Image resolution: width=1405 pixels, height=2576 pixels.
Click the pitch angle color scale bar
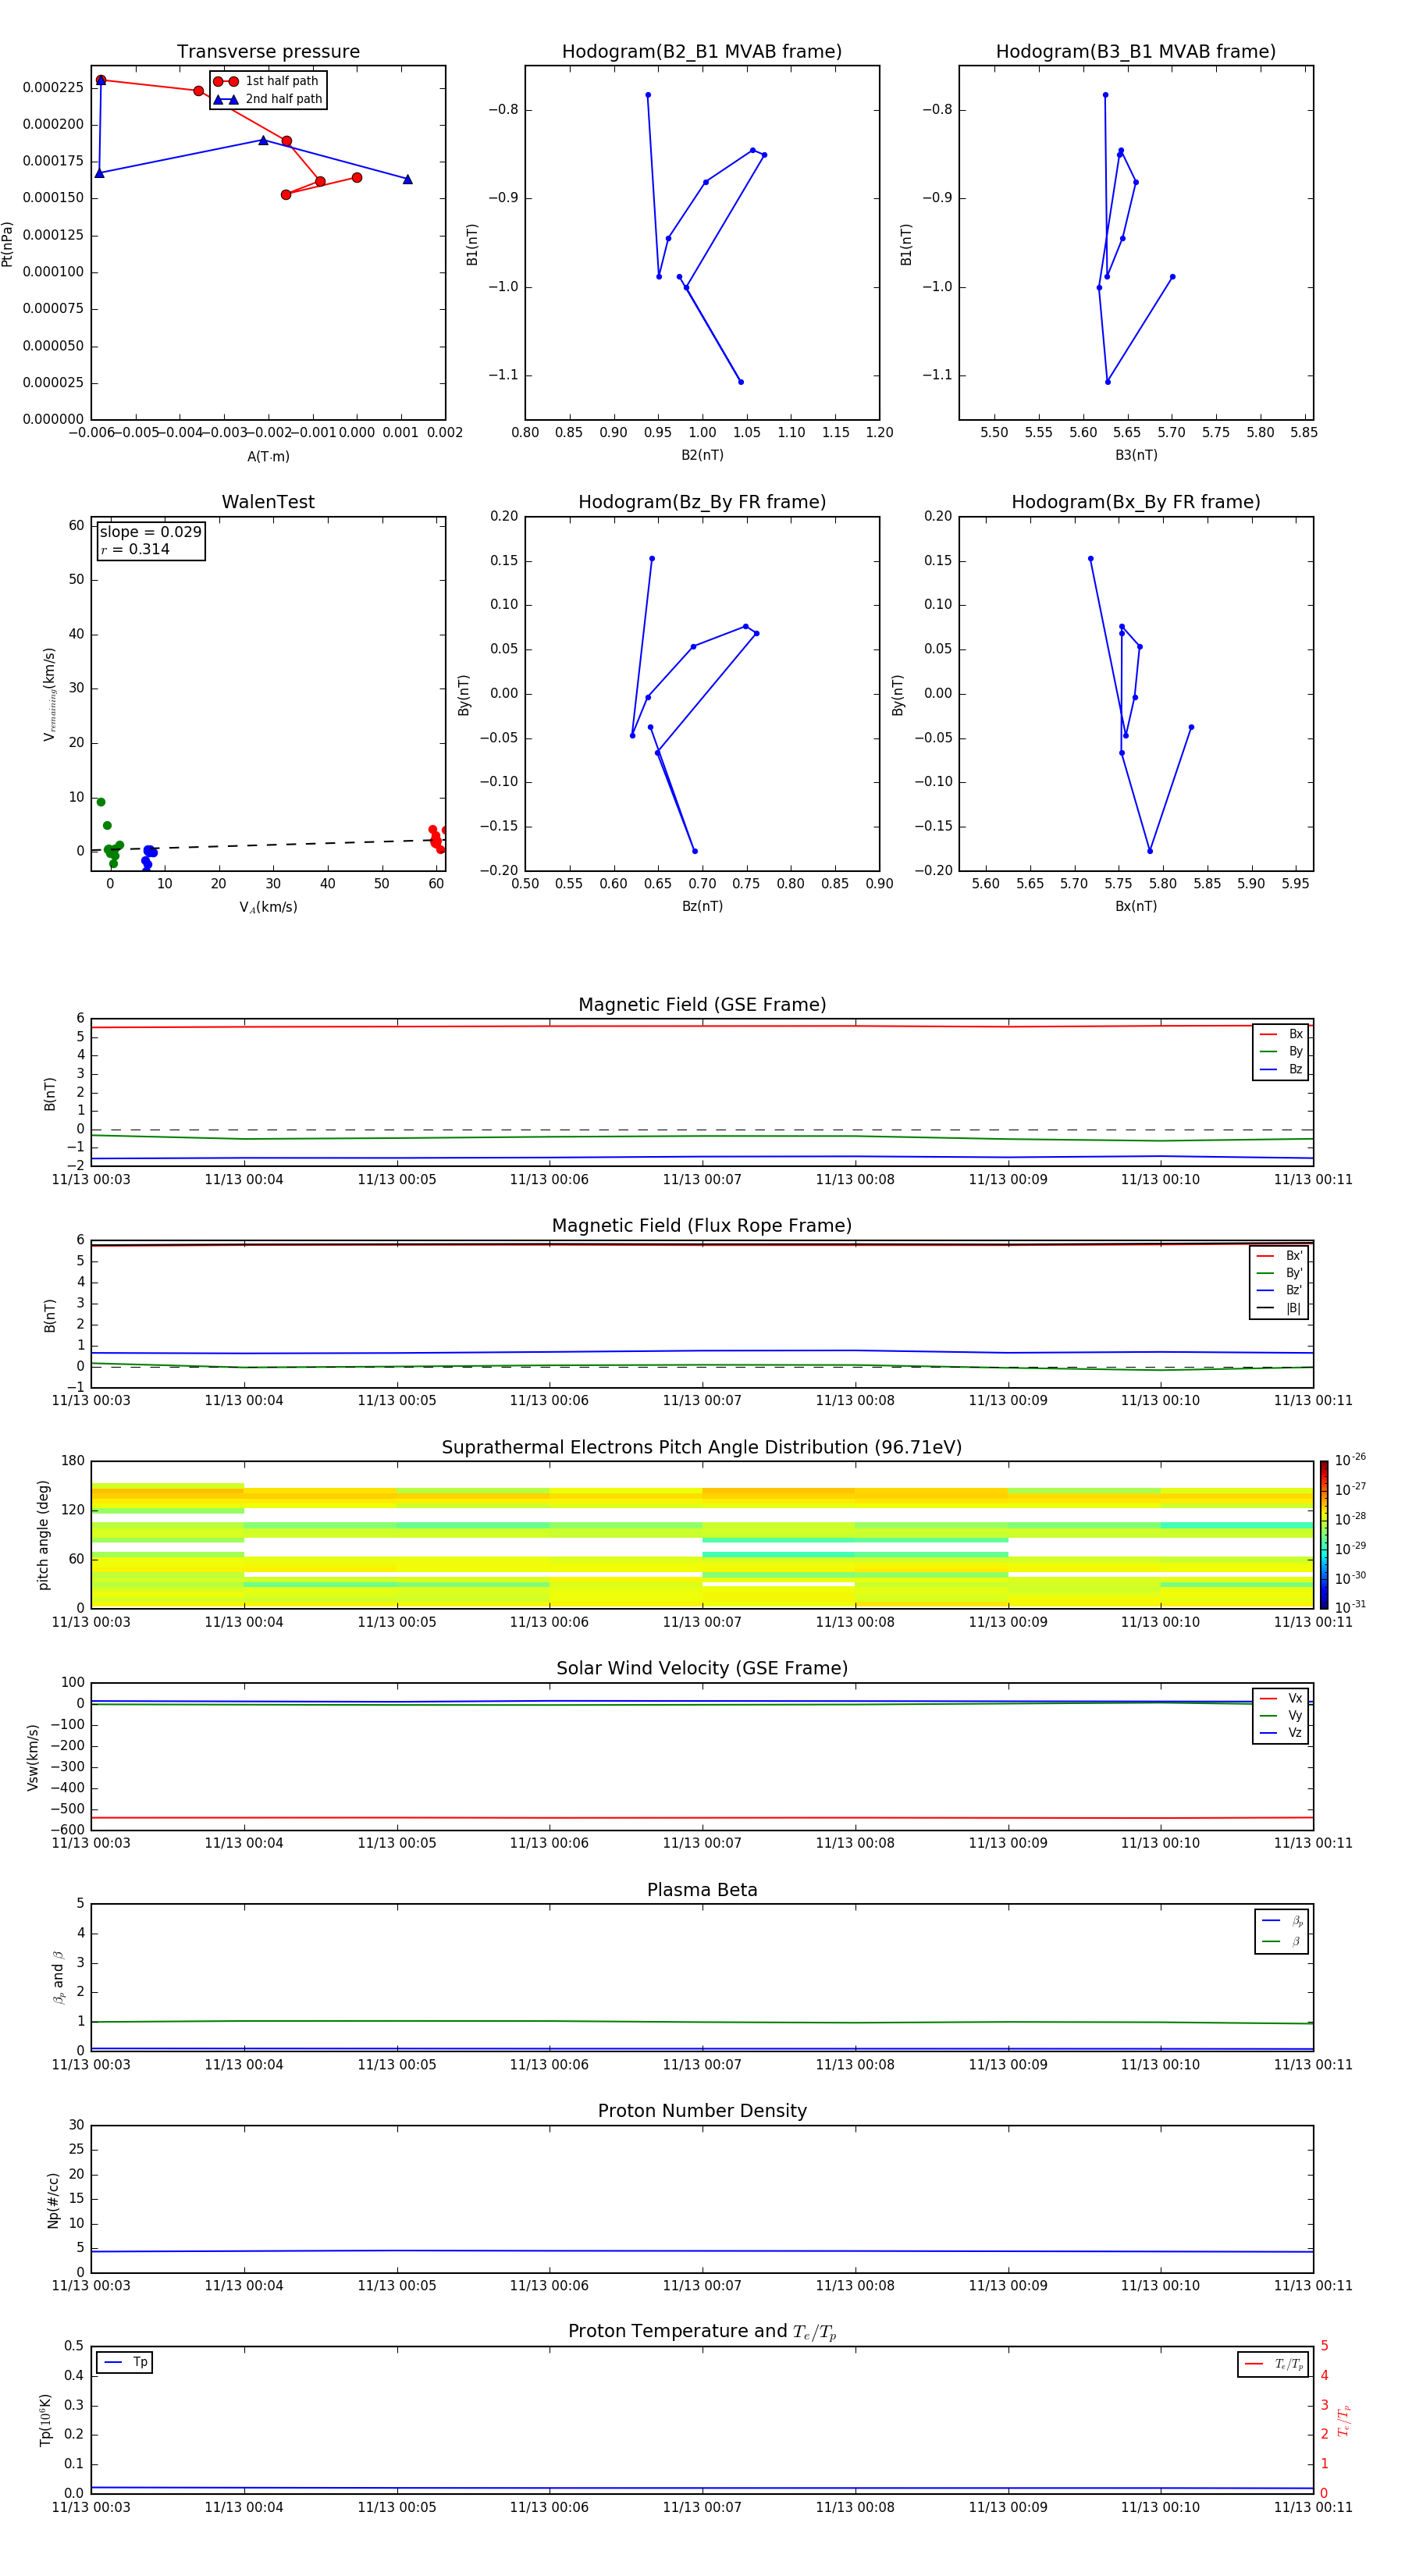(x=1324, y=1535)
